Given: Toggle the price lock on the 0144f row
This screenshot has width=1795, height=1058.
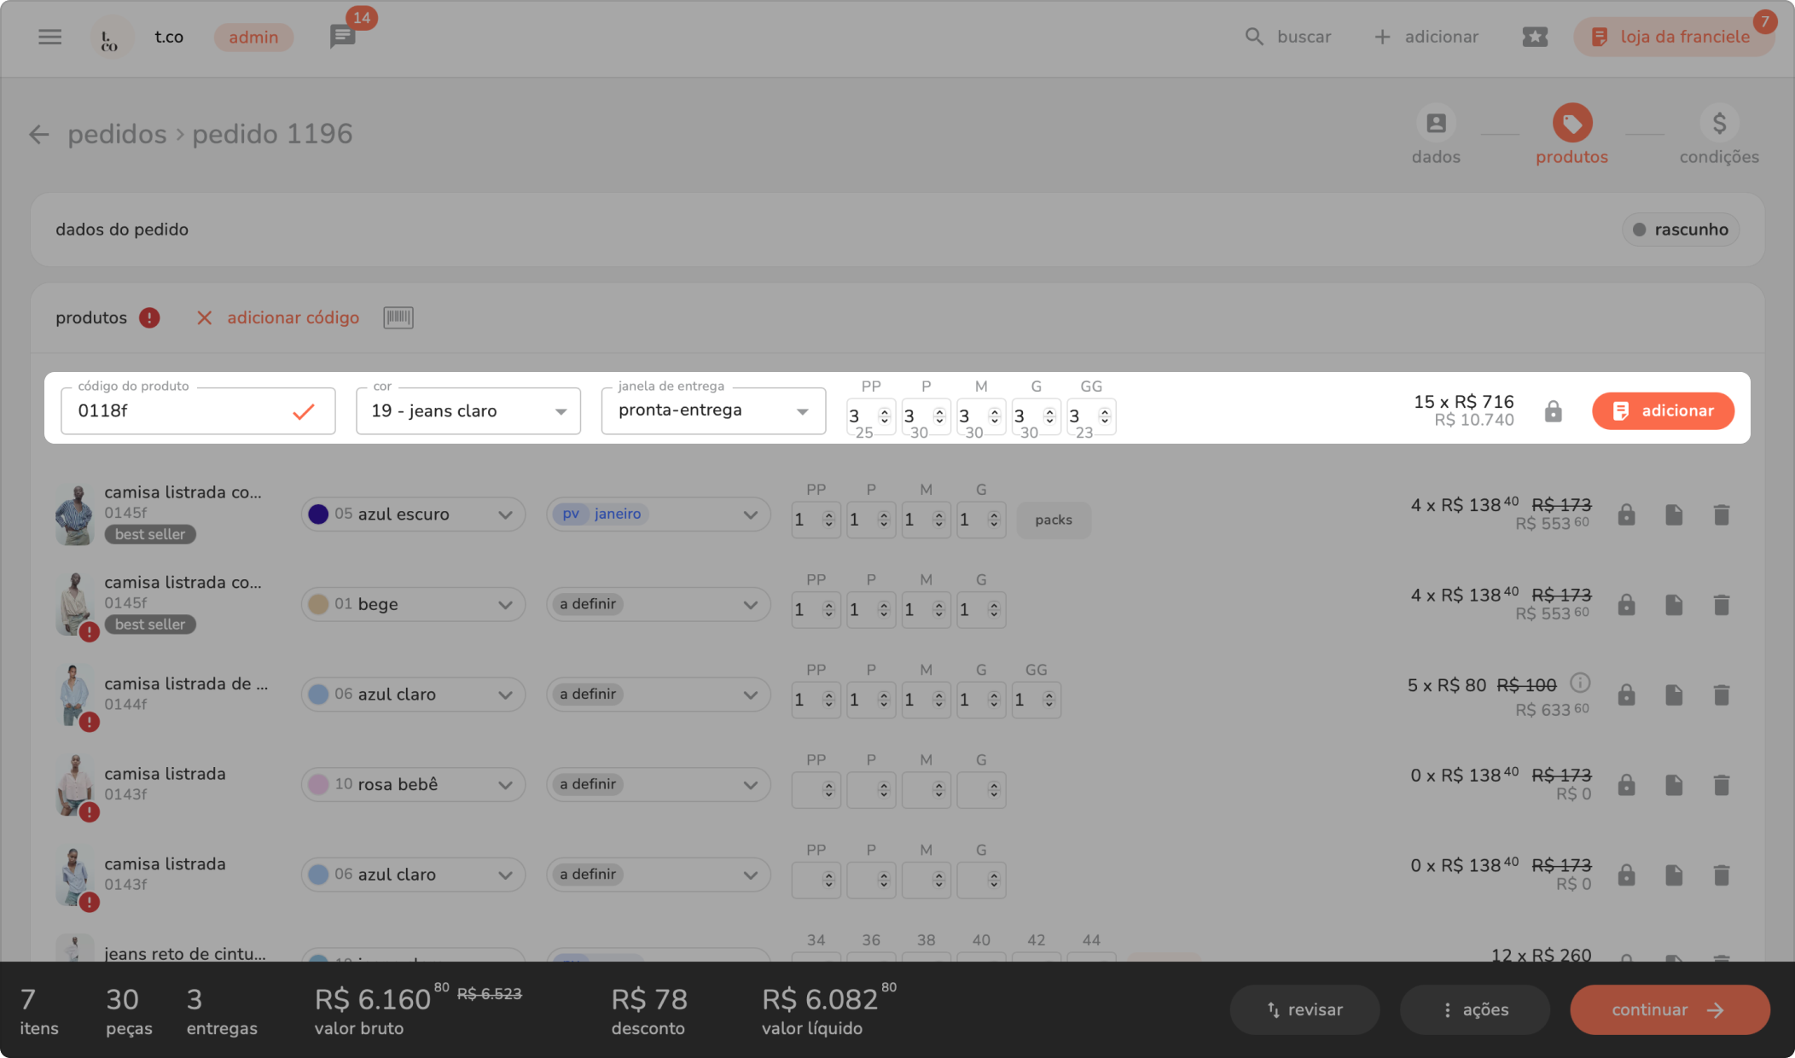Looking at the screenshot, I should pyautogui.click(x=1626, y=695).
